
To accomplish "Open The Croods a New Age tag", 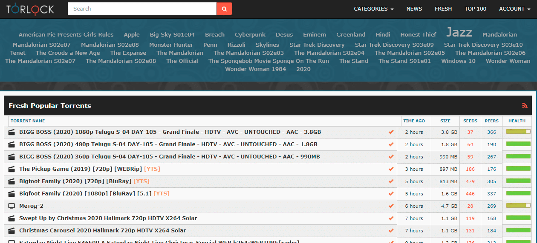I will tap(68, 53).
